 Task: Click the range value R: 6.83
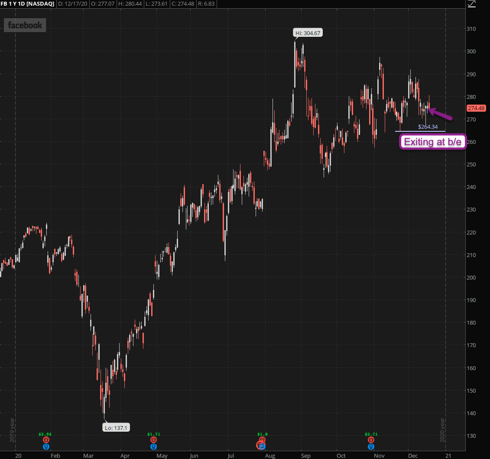206,4
